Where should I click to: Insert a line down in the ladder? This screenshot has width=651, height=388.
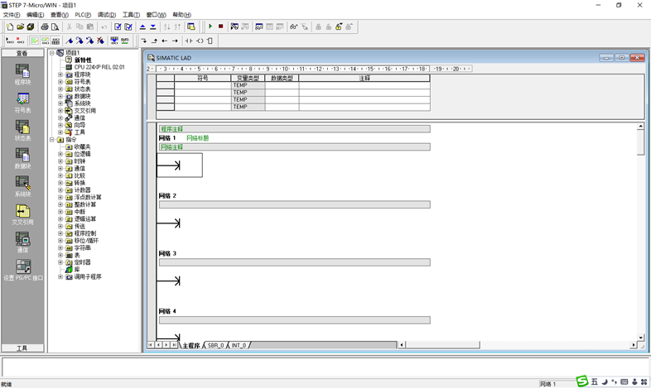(x=143, y=41)
